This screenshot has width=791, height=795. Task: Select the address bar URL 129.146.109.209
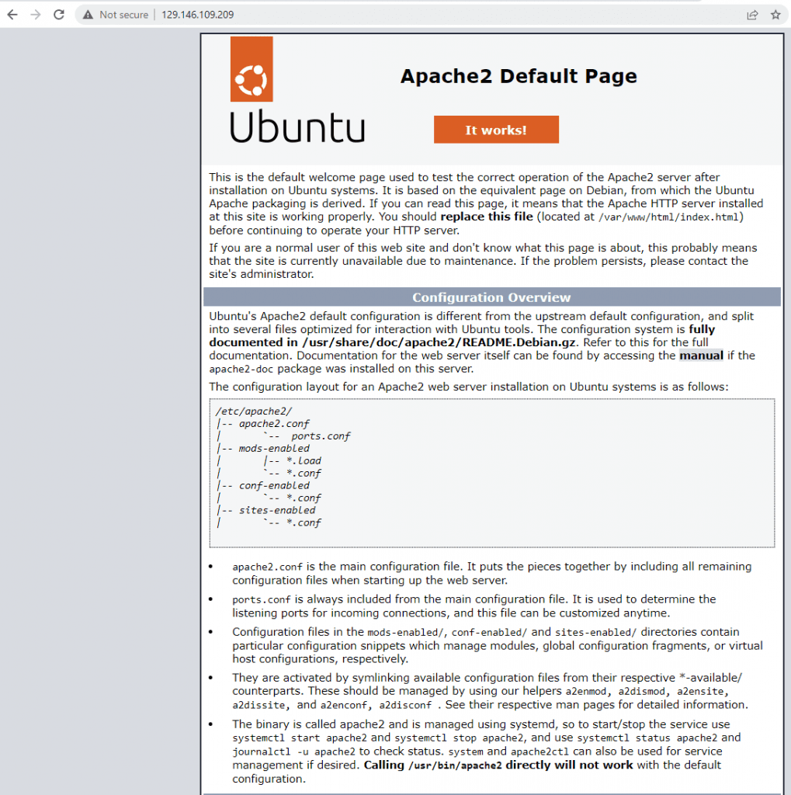[198, 15]
